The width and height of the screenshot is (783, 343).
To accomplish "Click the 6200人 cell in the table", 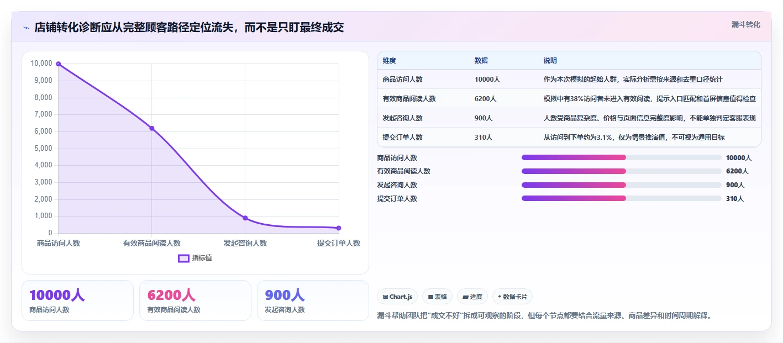I will click(x=485, y=99).
